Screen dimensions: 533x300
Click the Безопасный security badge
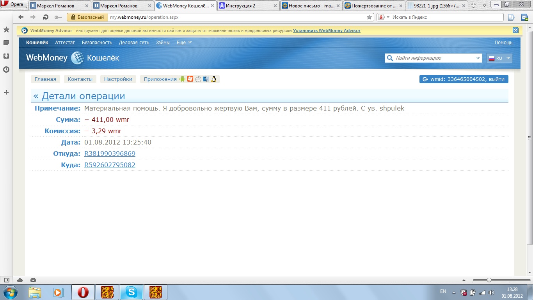[87, 17]
